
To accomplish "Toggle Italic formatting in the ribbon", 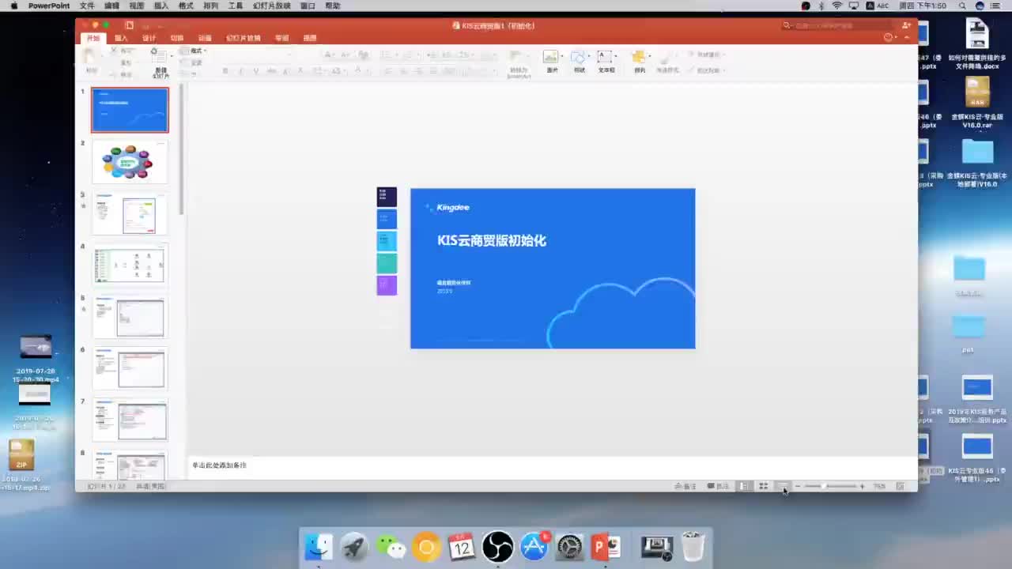I will [240, 71].
